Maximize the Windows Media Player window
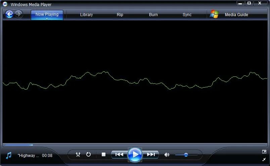The image size is (270, 166). [x=249, y=3]
